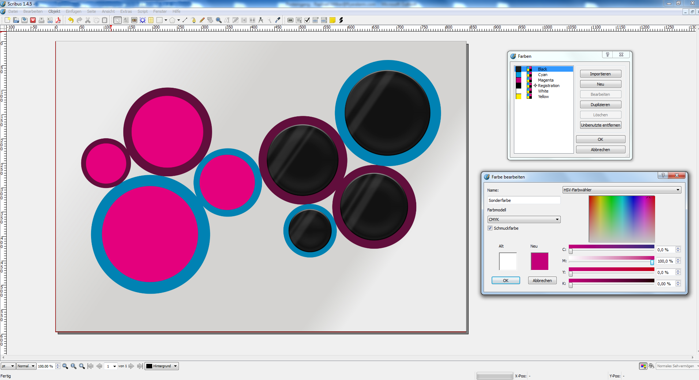699x380 pixels.
Task: Select the Insert Text Frame tool
Action: coord(126,20)
